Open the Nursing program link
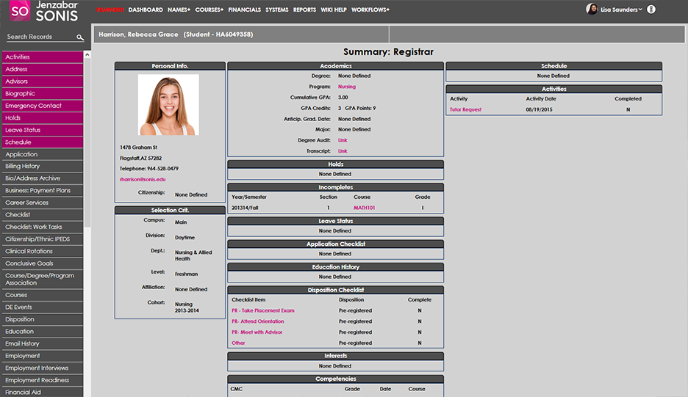Image resolution: width=688 pixels, height=397 pixels. click(346, 87)
